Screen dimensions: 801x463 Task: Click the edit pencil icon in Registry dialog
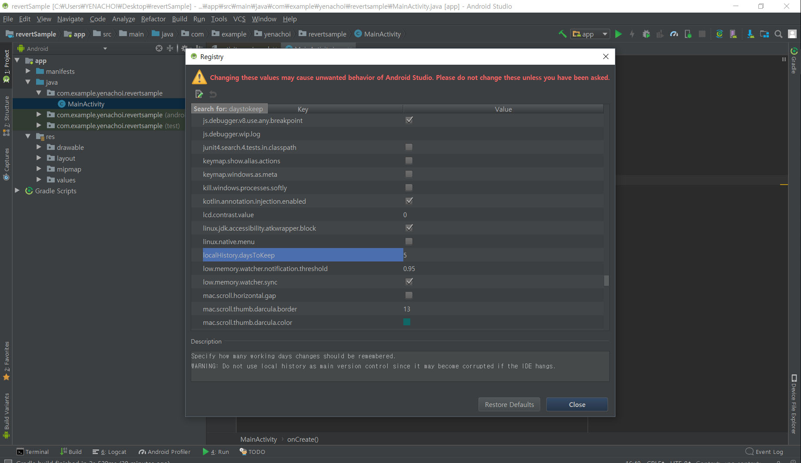[x=199, y=94]
